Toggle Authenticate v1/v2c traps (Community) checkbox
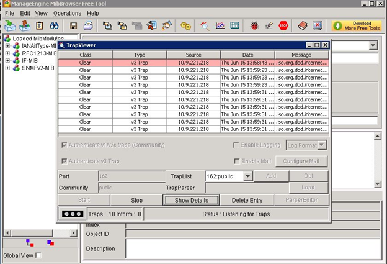Viewport: 387px width, 264px height. (x=64, y=145)
